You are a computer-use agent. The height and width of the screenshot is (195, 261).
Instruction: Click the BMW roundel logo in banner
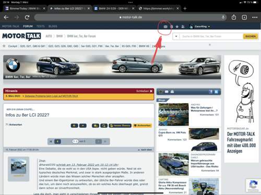click(x=13, y=65)
